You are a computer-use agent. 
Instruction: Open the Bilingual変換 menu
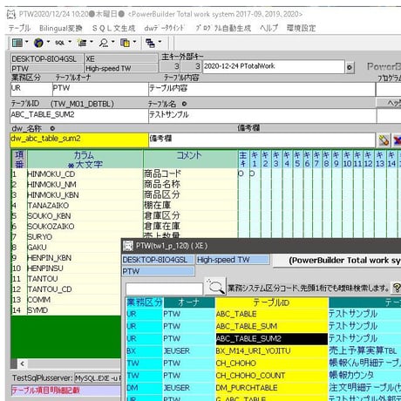[x=61, y=28]
